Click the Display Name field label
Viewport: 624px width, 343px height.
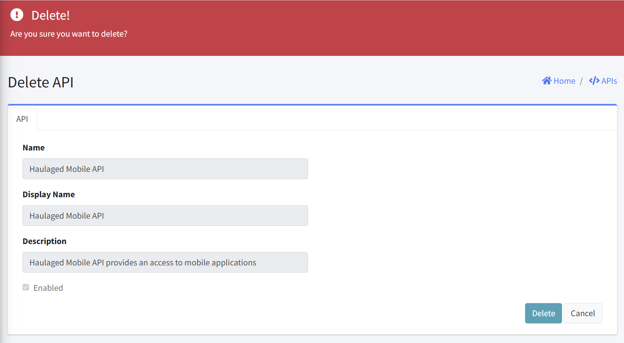click(49, 194)
